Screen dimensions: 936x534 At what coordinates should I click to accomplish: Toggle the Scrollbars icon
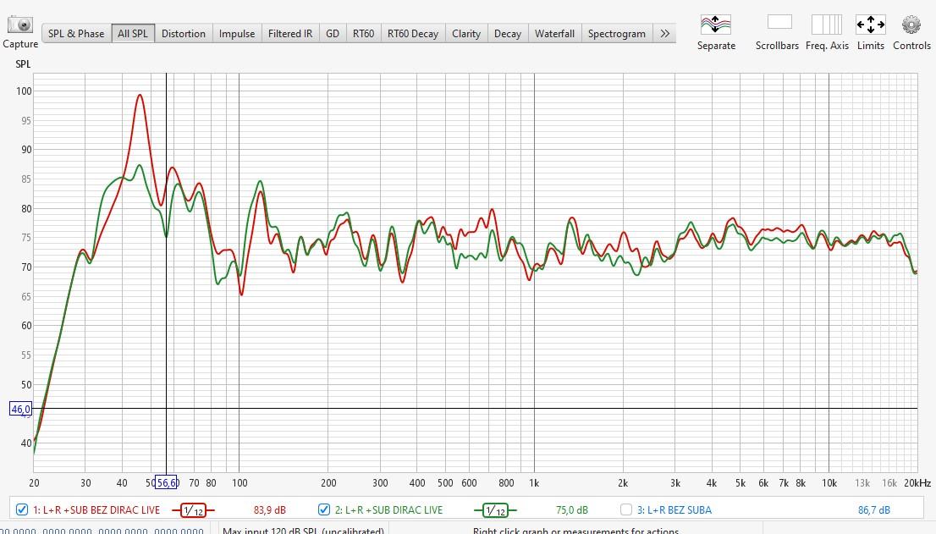coord(779,23)
